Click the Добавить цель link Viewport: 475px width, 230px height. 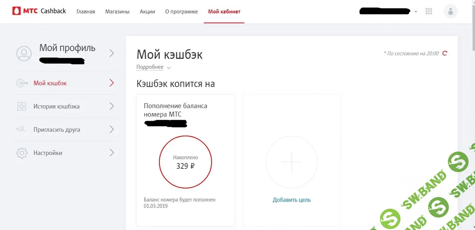(x=291, y=199)
